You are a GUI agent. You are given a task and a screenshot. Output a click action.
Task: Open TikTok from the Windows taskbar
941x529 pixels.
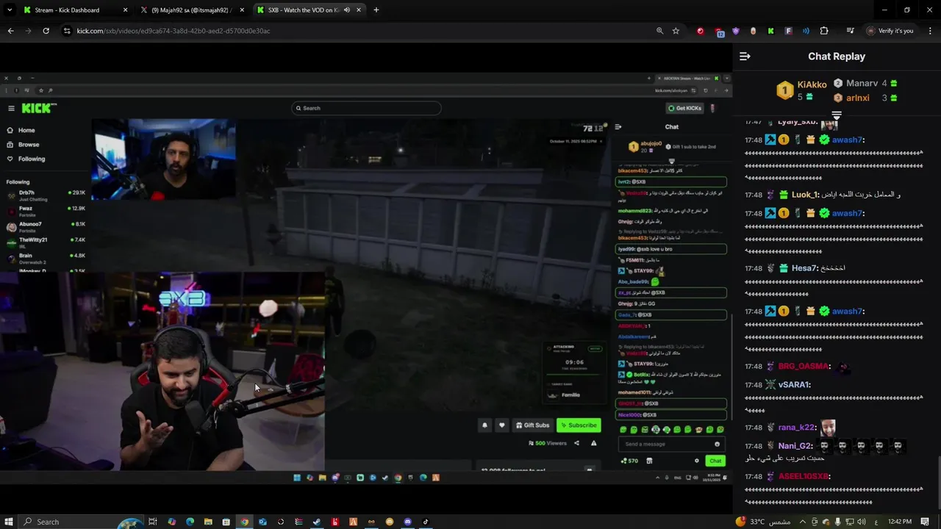426,522
